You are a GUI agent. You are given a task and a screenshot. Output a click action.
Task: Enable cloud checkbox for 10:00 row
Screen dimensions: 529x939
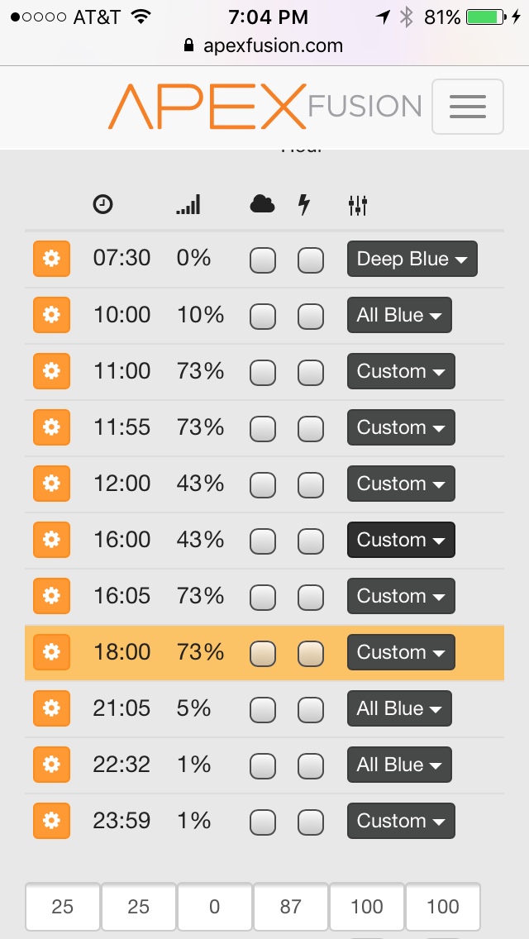pyautogui.click(x=262, y=316)
